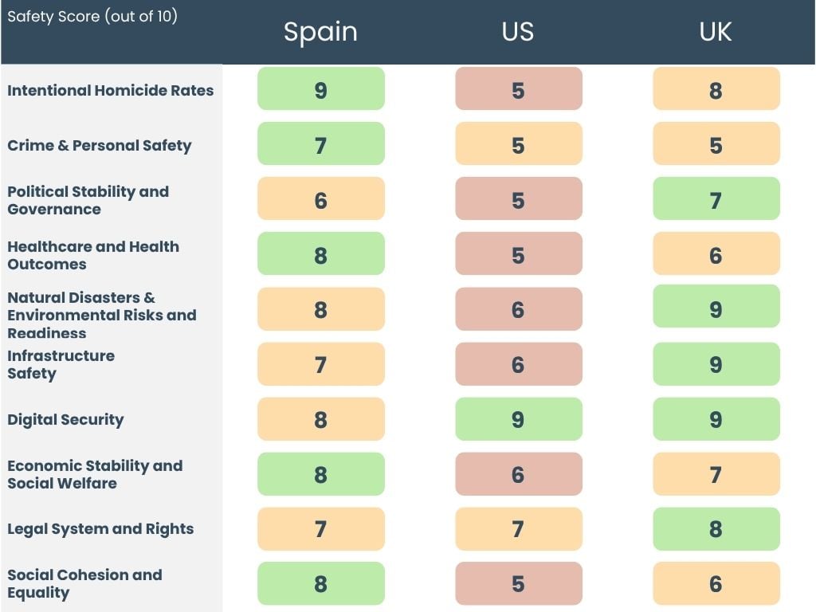Select Spain's Political Stability score of 6

[x=320, y=199]
